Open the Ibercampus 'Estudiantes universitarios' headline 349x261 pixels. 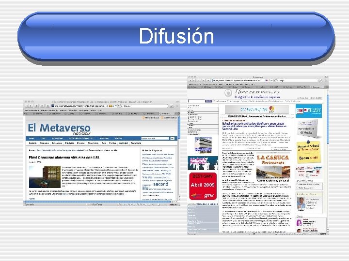point(254,126)
